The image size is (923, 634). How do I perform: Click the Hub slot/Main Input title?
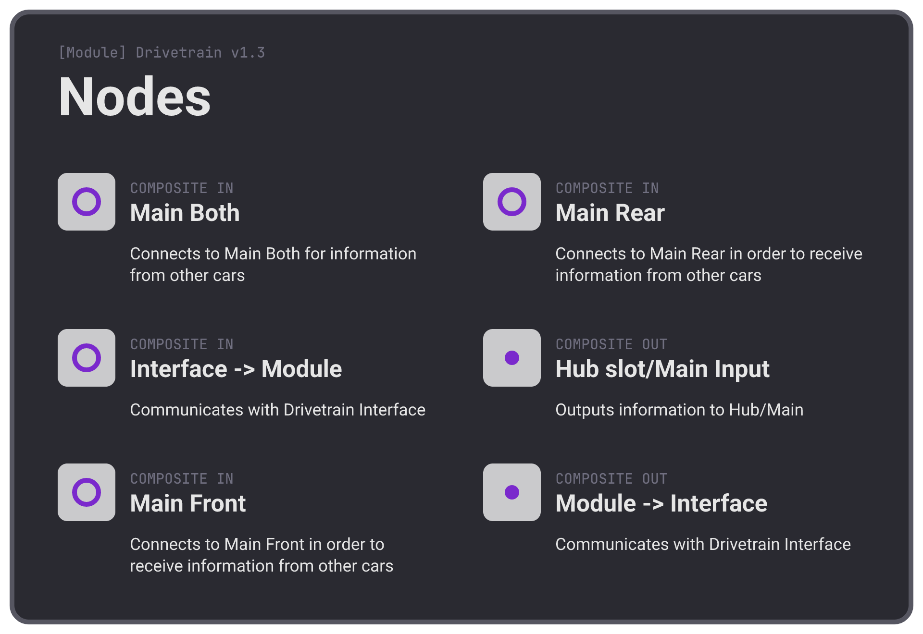662,369
